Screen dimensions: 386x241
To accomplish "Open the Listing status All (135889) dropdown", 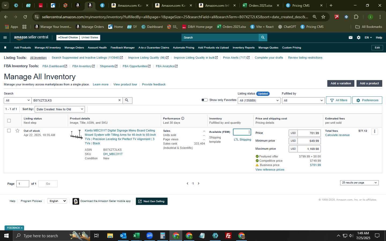I will (x=259, y=100).
